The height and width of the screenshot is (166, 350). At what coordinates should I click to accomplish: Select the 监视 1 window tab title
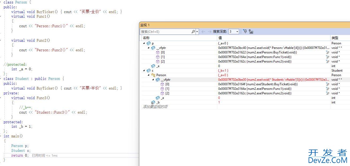[x=145, y=25]
